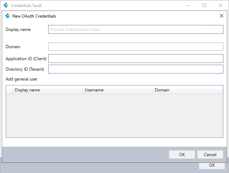The height and width of the screenshot is (173, 229).
Task: Click the blank corner cell of the user table
Action: pyautogui.click(x=9, y=90)
